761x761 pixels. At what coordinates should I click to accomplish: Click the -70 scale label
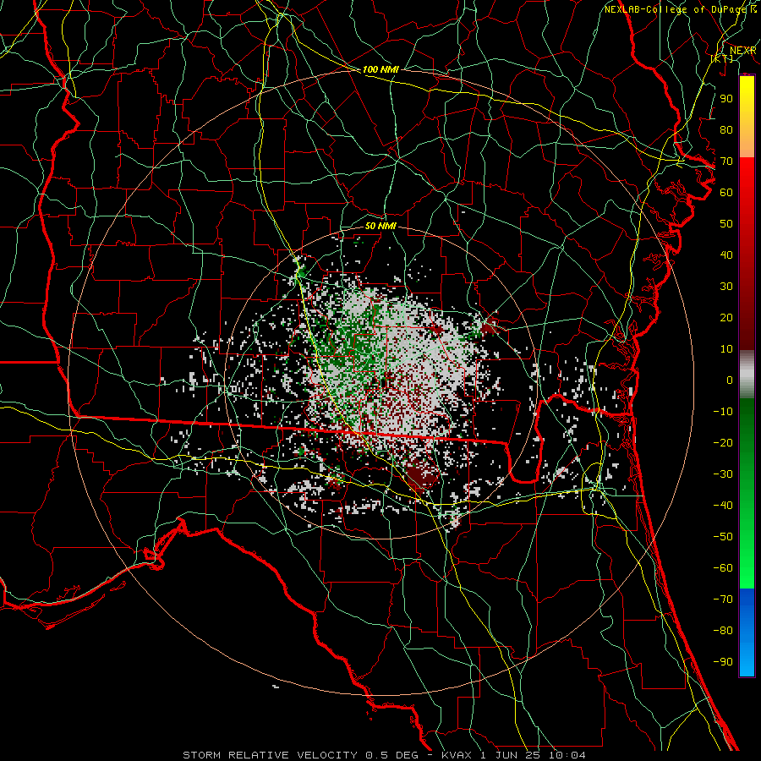pos(723,599)
